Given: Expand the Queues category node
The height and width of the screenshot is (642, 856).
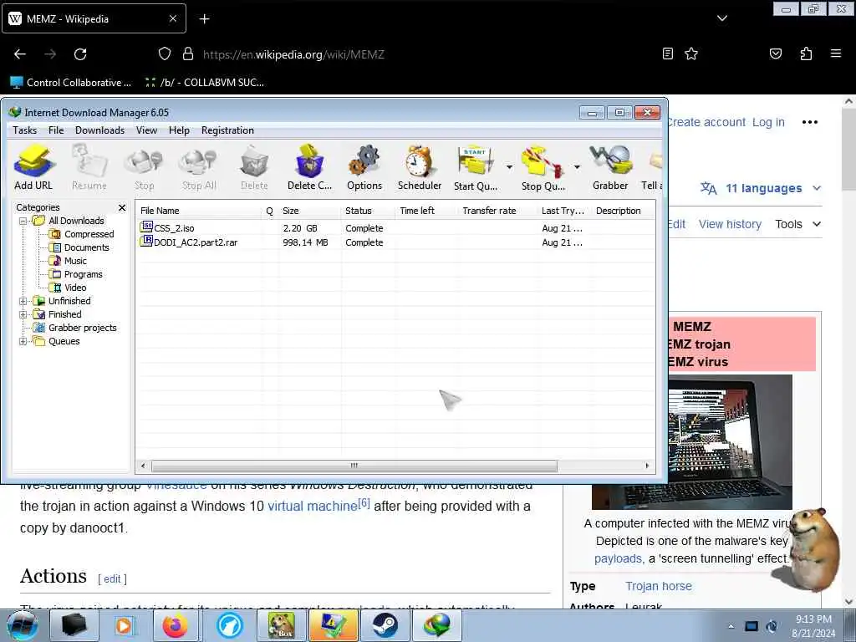Looking at the screenshot, I should pyautogui.click(x=23, y=342).
